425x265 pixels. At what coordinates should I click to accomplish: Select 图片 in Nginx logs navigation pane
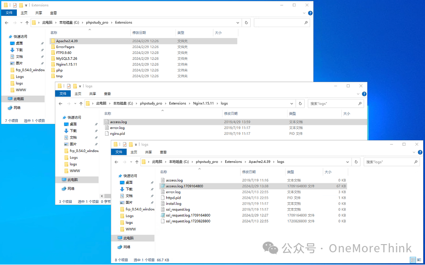(73, 144)
